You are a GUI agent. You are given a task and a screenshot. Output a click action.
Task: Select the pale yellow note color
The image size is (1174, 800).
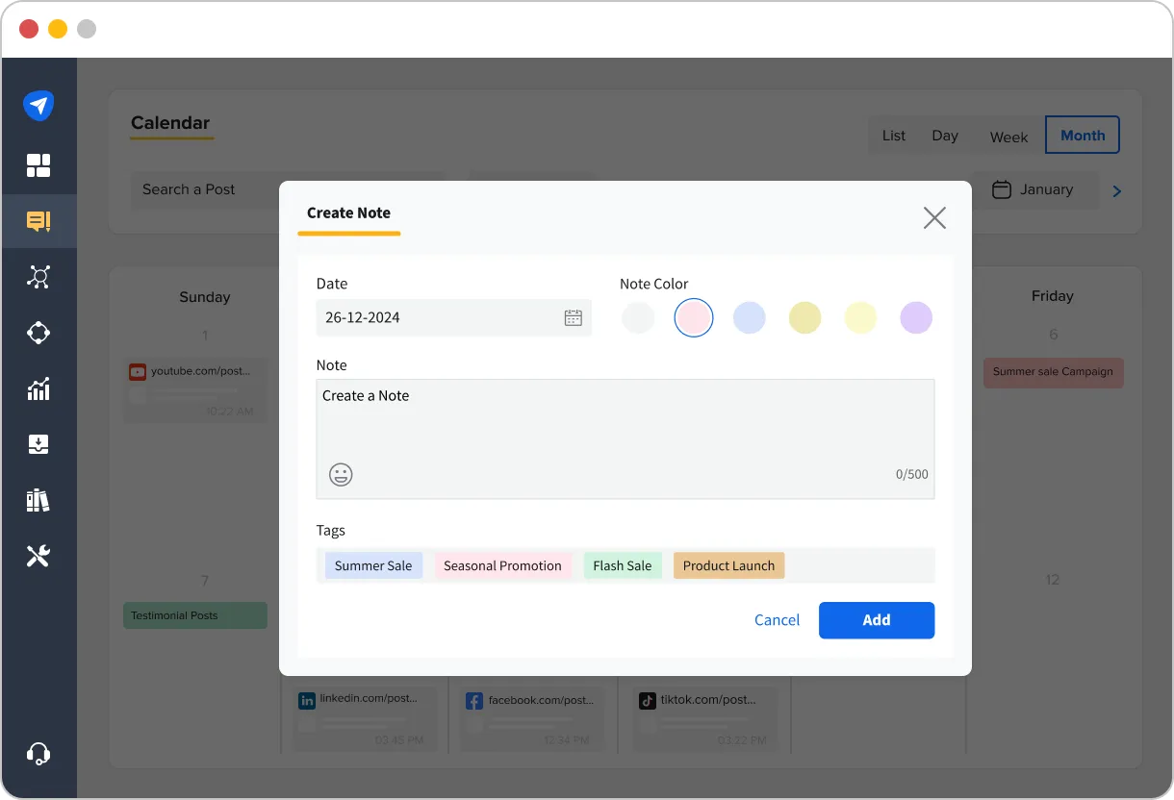[x=861, y=317]
